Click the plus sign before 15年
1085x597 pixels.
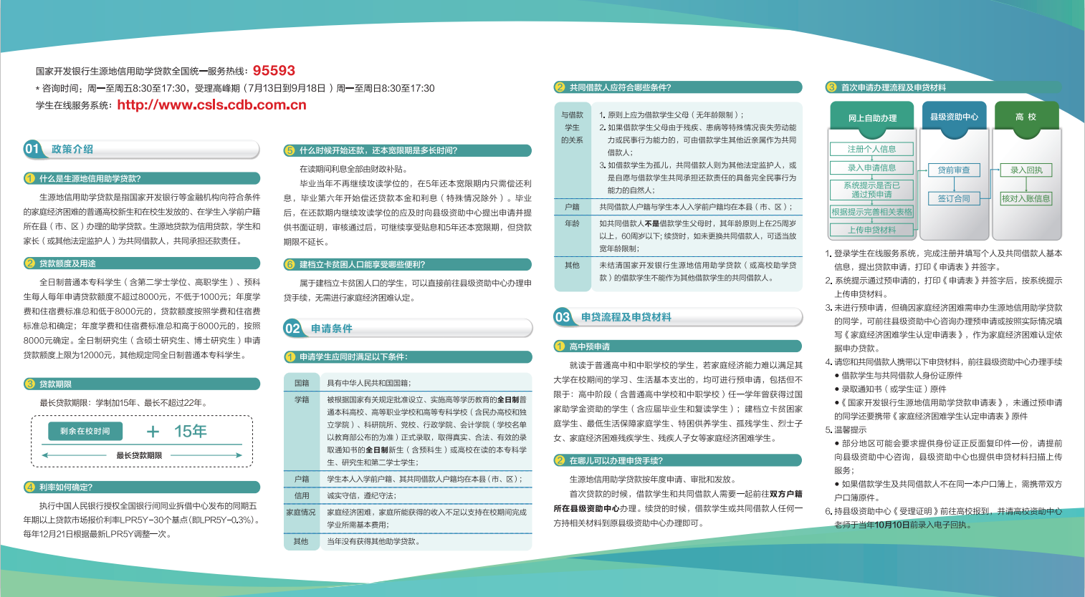(x=153, y=432)
